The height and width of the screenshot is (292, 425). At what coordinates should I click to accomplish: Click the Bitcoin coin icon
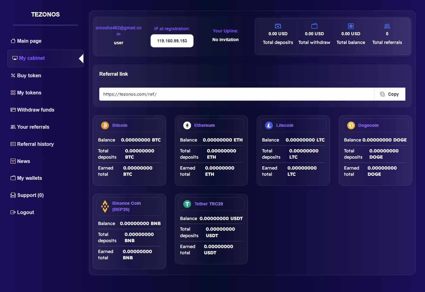tap(105, 125)
